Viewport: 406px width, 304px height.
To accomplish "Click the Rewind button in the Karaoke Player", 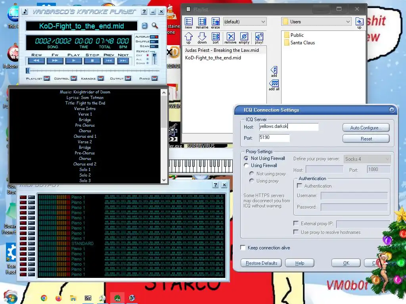I will click(36, 61).
